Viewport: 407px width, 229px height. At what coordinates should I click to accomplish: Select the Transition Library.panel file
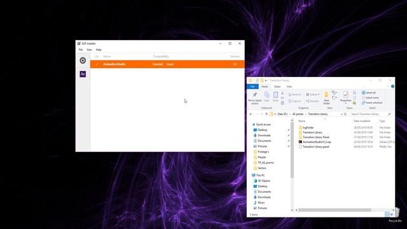click(x=316, y=147)
